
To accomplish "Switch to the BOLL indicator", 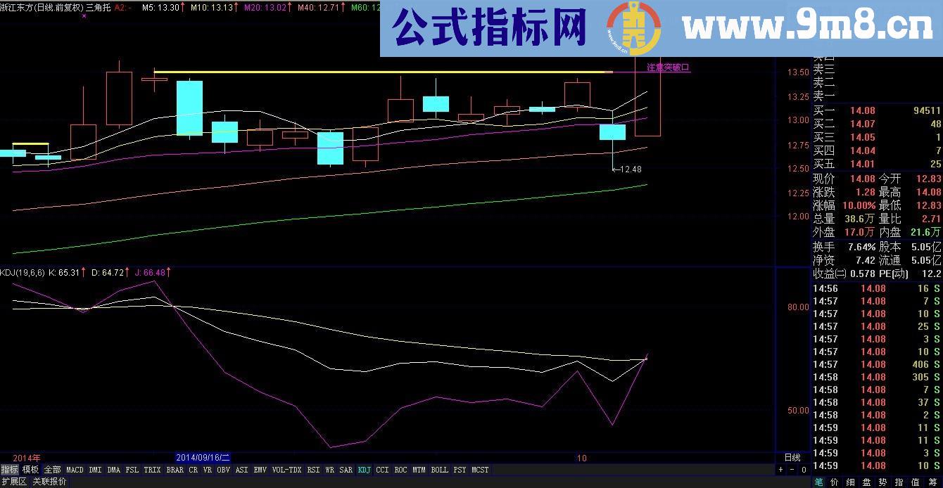I will [x=439, y=470].
